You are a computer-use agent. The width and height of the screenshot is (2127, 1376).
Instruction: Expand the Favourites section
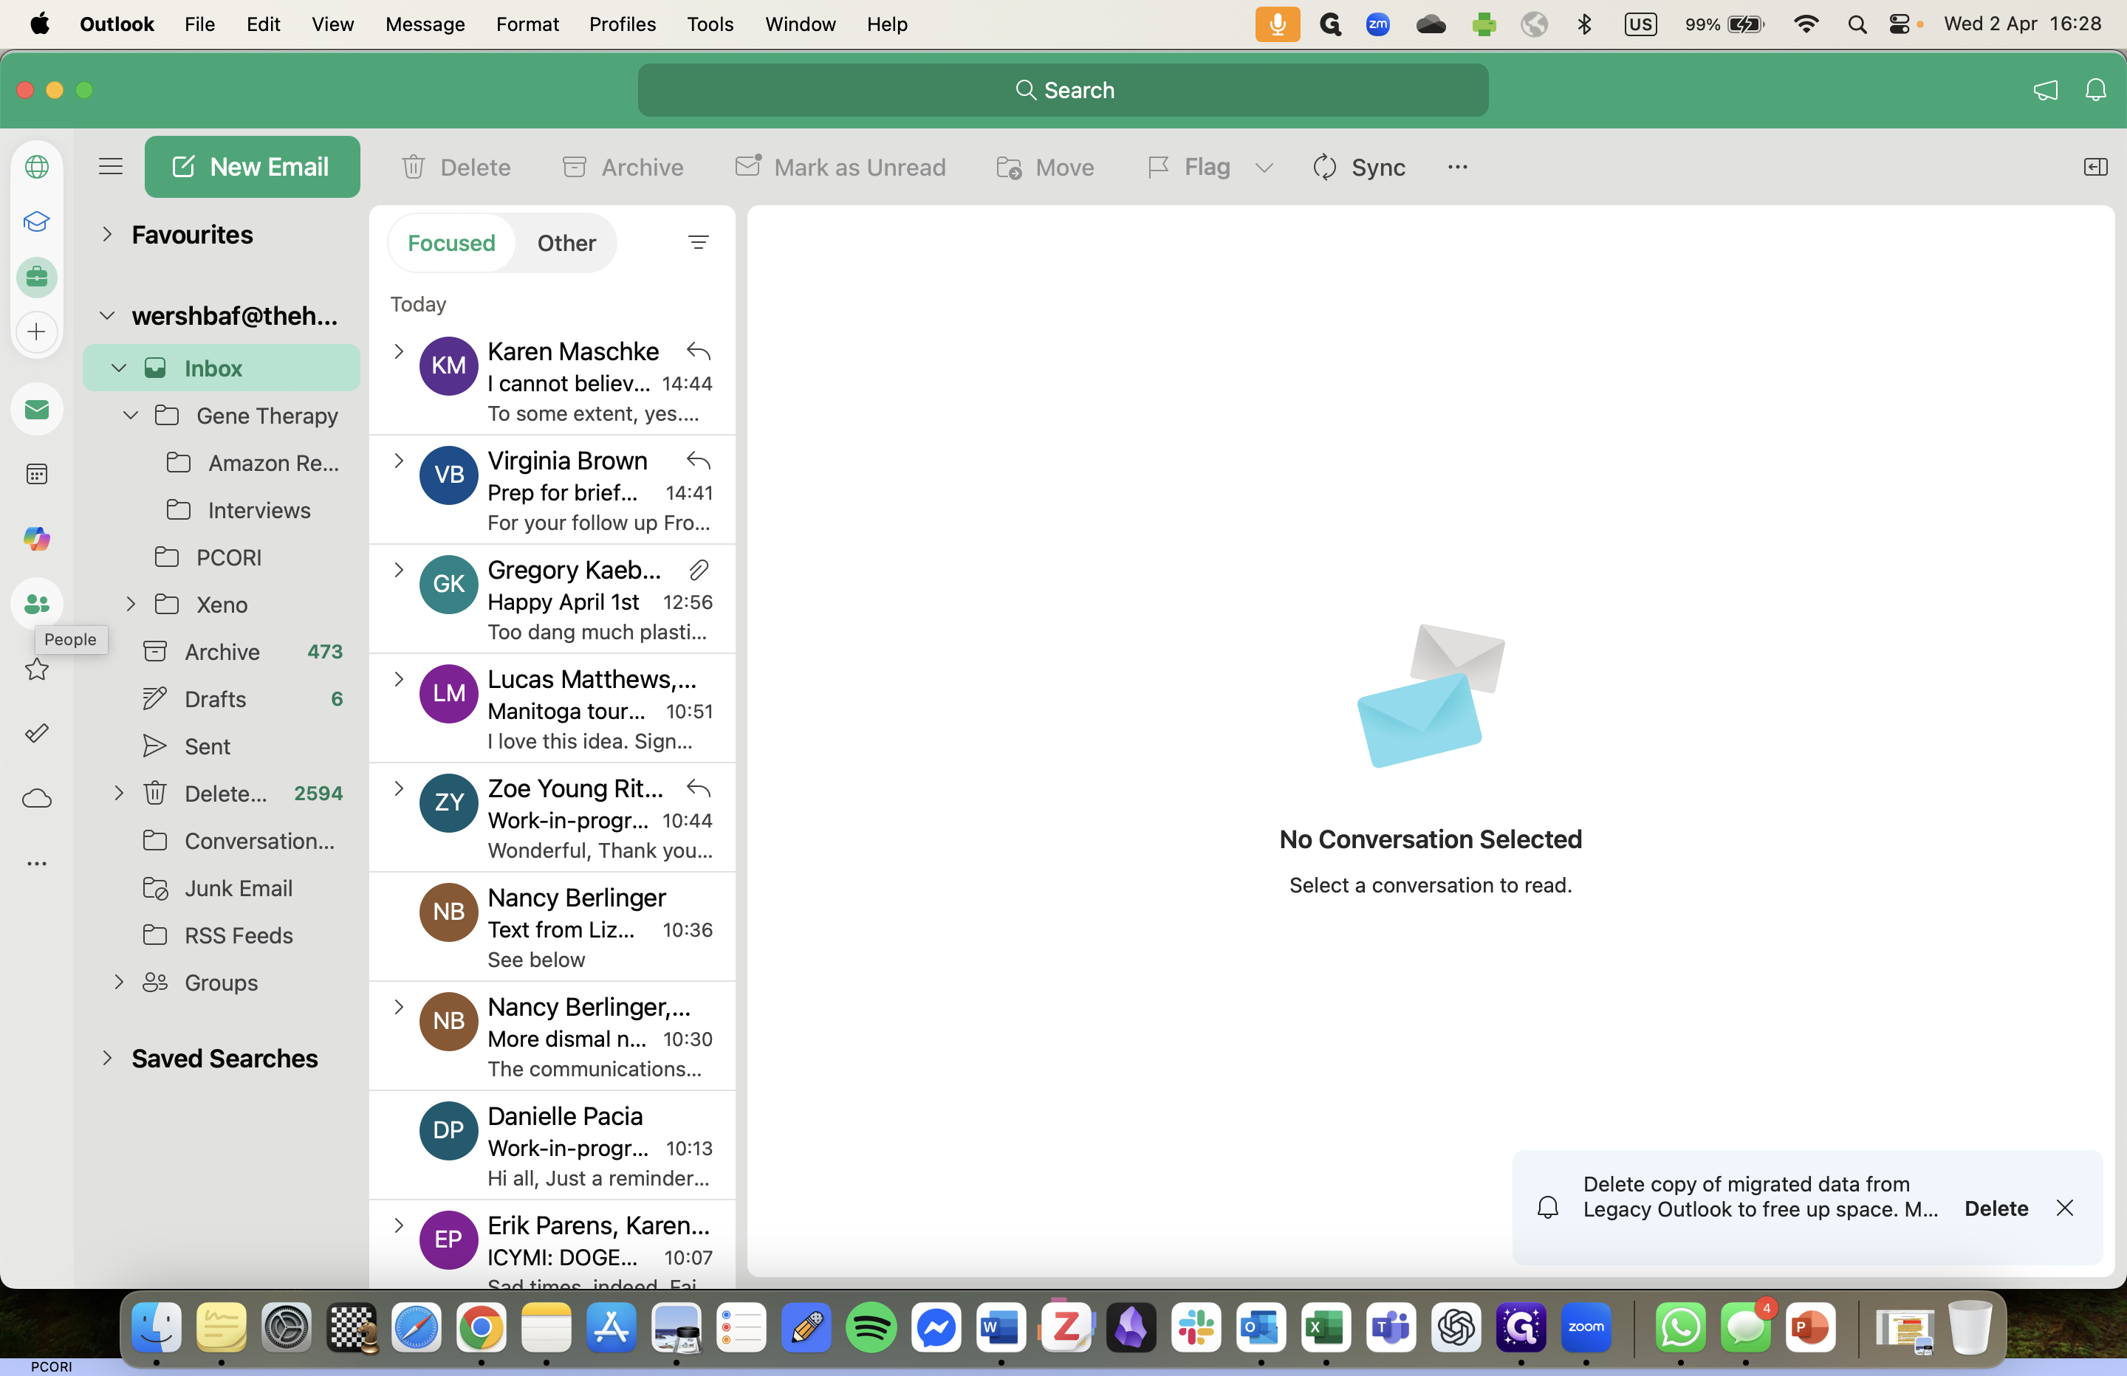107,234
